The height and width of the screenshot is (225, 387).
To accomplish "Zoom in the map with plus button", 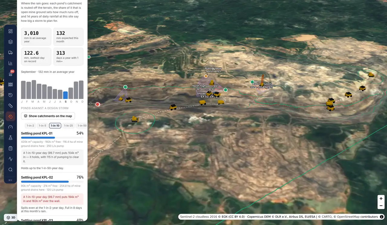I will point(381,199).
